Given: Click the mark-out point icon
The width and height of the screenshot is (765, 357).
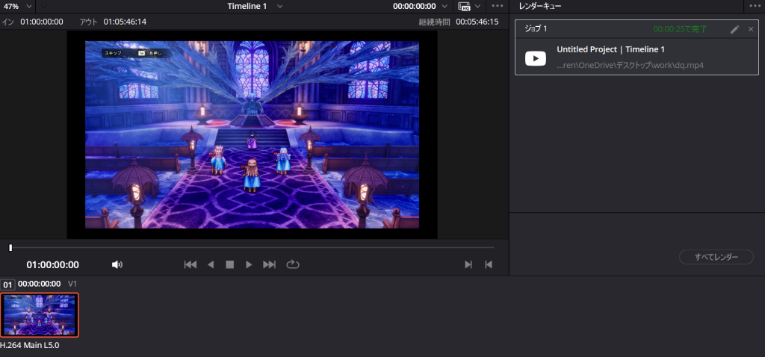Looking at the screenshot, I should tap(489, 264).
